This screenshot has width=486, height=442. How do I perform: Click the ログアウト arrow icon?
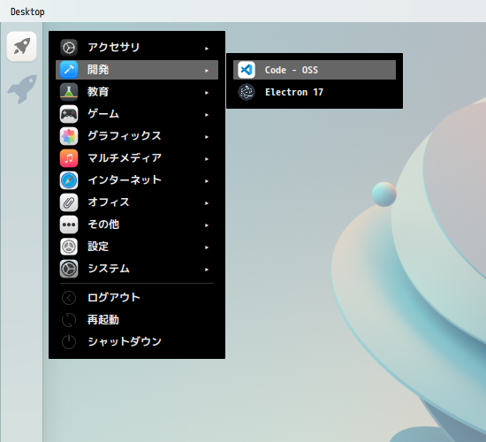[69, 298]
